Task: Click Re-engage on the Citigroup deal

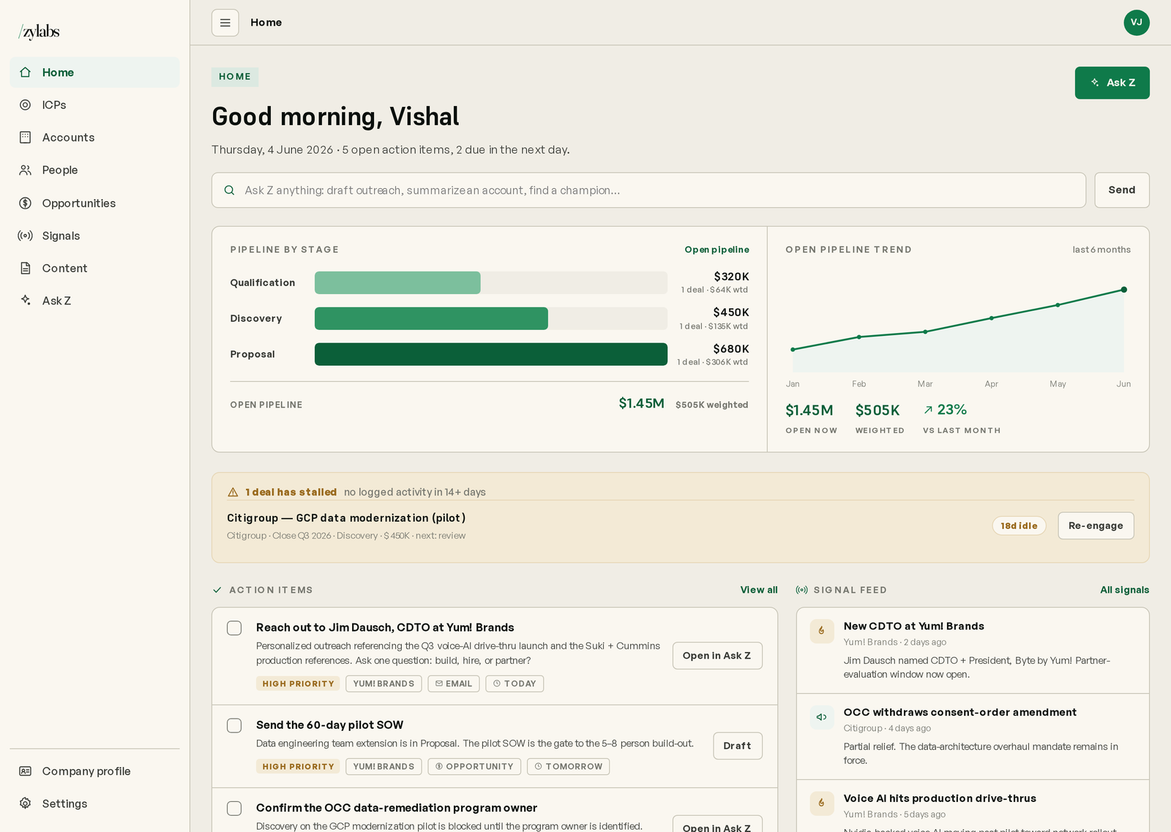Action: pyautogui.click(x=1096, y=525)
